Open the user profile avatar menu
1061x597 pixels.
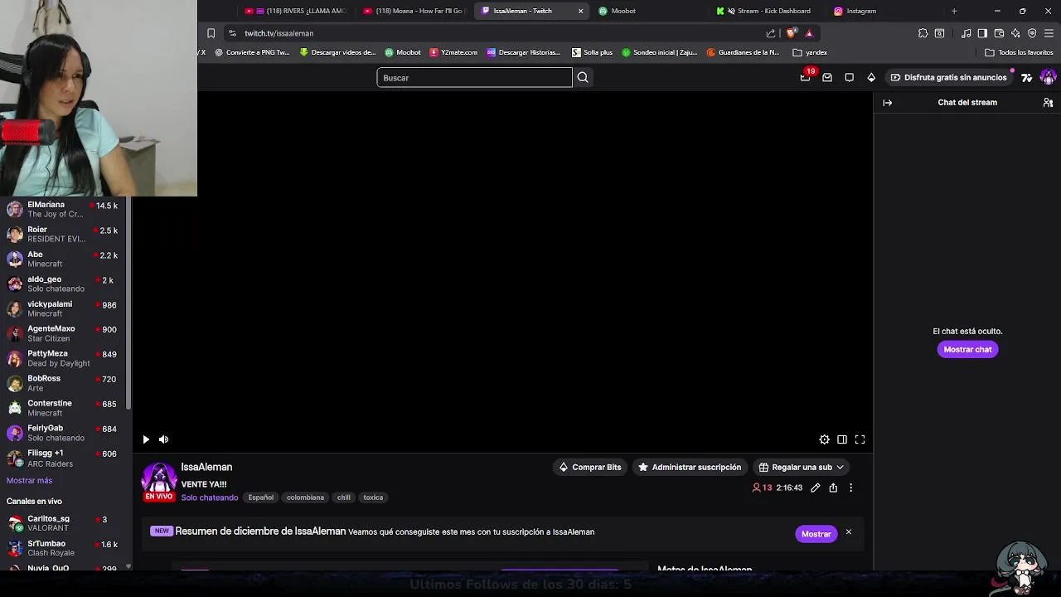[1048, 77]
